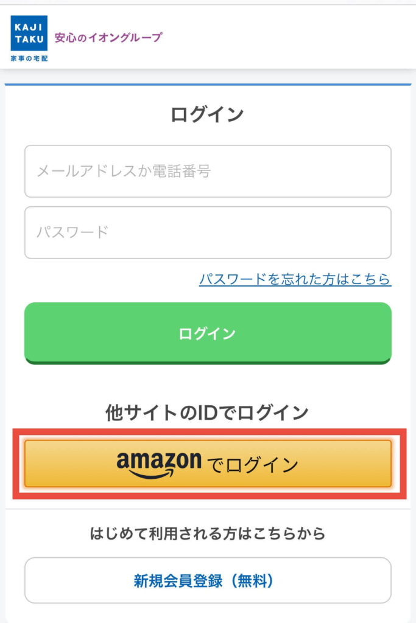Tap the 家事の宅配 caption under logo

(x=29, y=58)
